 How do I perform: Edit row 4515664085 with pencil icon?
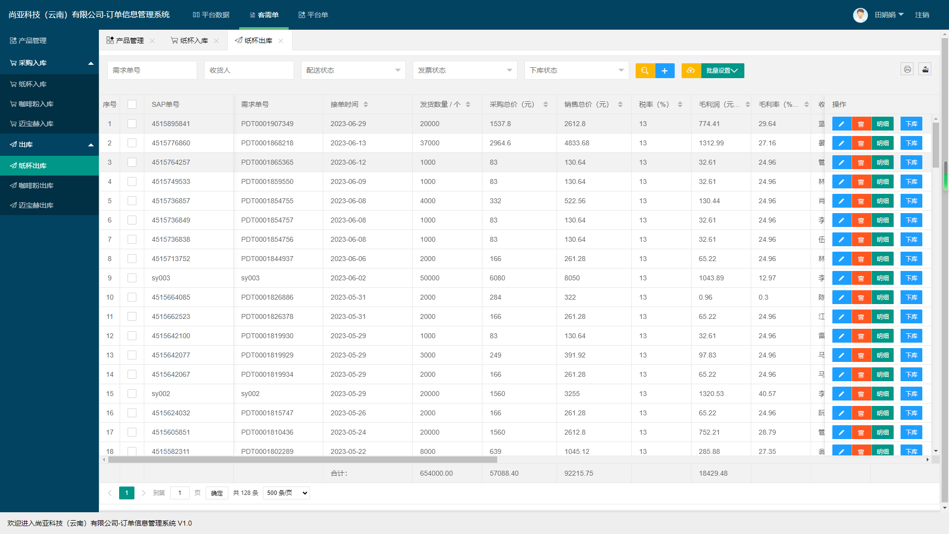(x=842, y=298)
